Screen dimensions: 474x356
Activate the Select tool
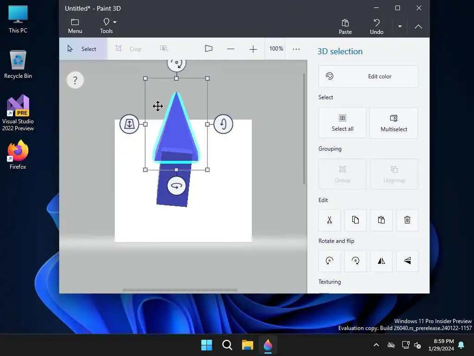[83, 49]
